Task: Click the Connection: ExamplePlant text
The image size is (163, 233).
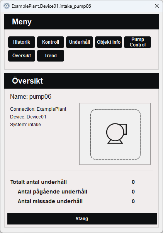Action: click(38, 109)
